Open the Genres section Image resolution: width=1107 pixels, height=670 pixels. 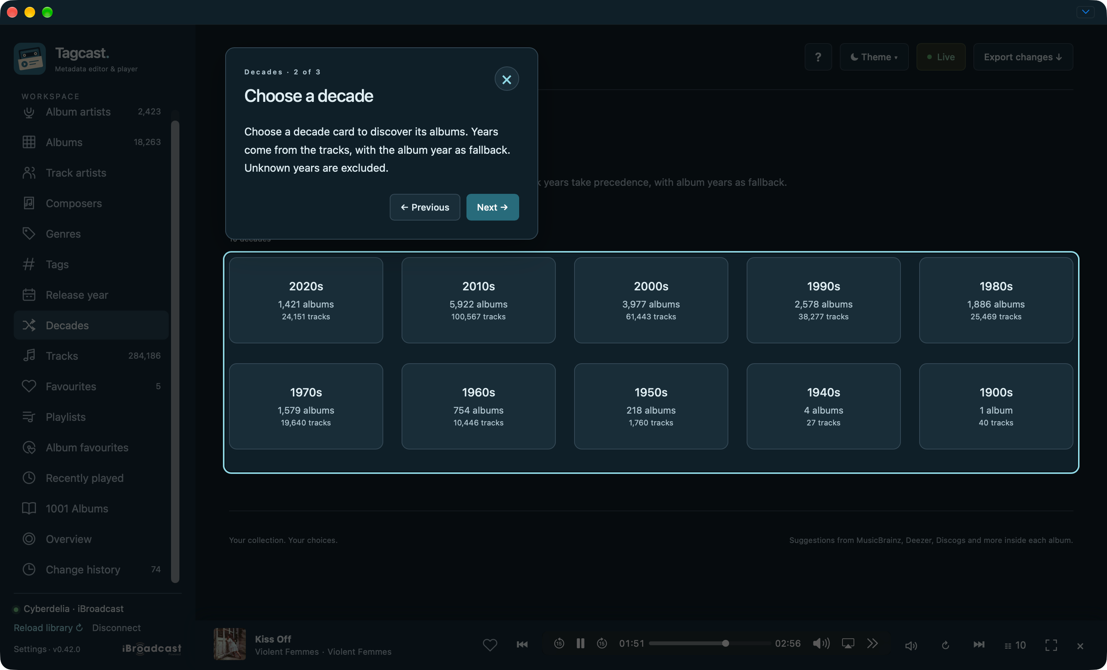coord(91,234)
